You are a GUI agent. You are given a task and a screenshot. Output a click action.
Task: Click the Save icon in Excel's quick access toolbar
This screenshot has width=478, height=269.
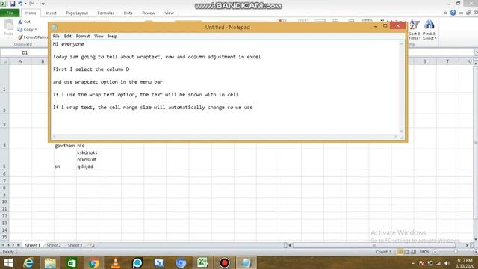click(13, 4)
